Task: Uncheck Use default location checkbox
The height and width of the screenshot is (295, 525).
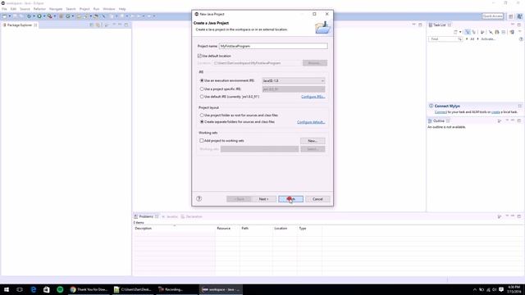Action: 200,56
